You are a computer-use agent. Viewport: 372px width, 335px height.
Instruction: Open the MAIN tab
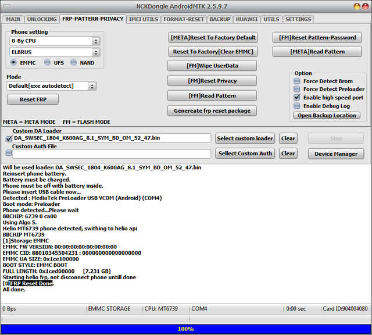point(13,19)
